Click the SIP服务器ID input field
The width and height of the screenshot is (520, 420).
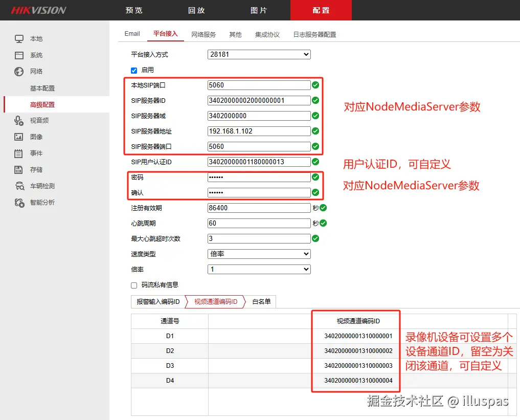(259, 100)
